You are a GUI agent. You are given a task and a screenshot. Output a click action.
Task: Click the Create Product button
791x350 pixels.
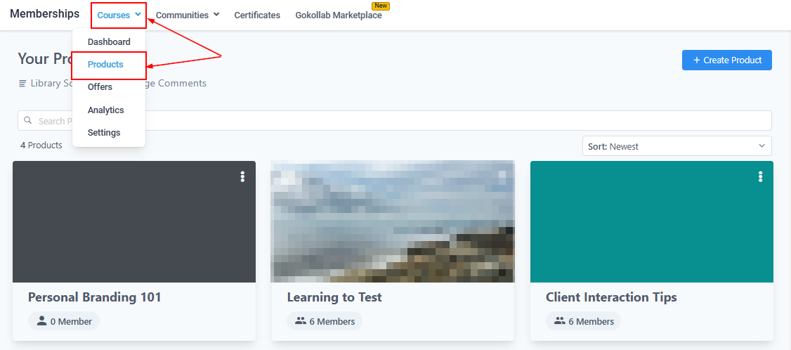tap(726, 60)
